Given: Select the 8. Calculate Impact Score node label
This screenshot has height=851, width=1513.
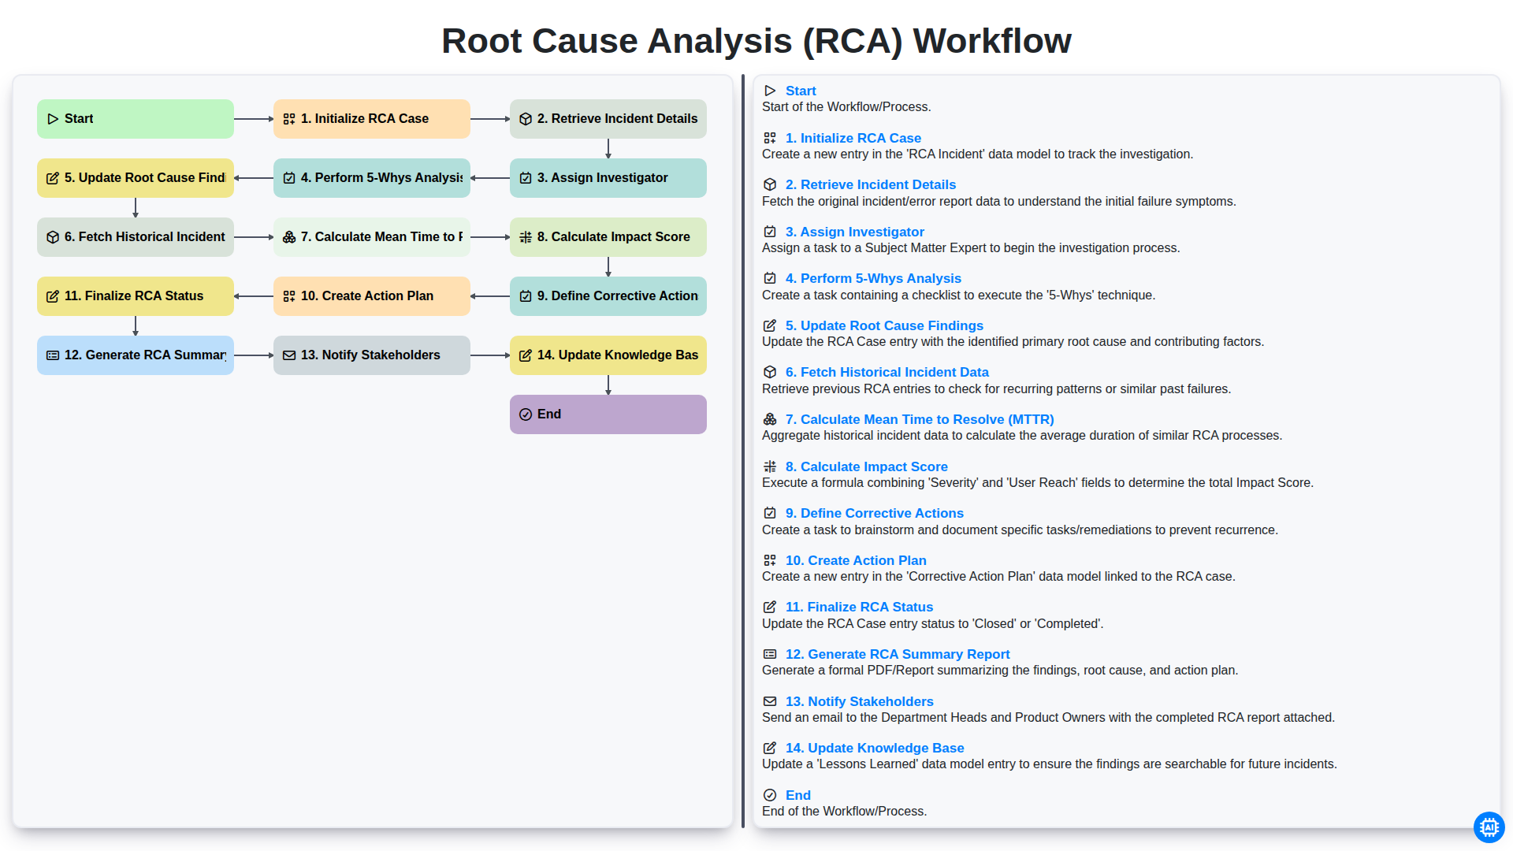Looking at the screenshot, I should coord(613,237).
